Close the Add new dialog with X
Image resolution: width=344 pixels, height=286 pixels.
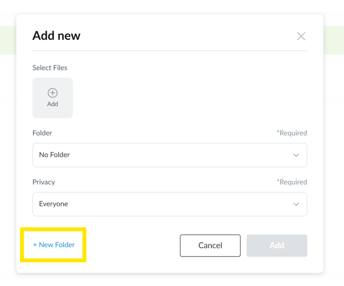pyautogui.click(x=301, y=36)
